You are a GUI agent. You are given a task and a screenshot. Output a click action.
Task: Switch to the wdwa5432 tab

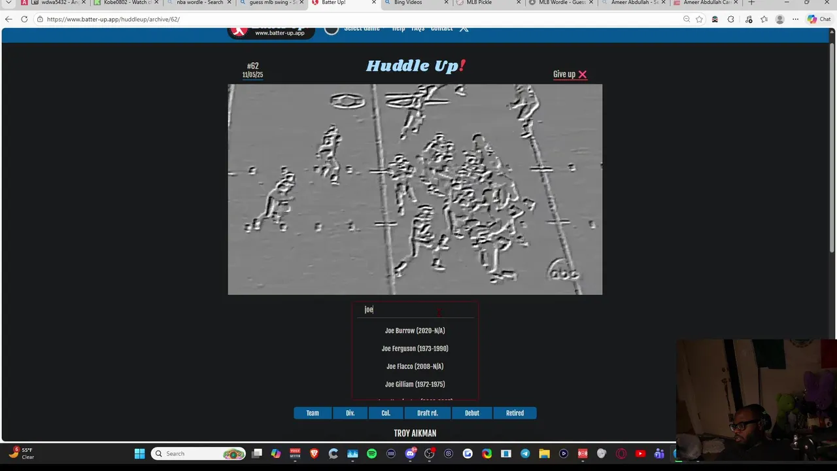click(x=54, y=3)
